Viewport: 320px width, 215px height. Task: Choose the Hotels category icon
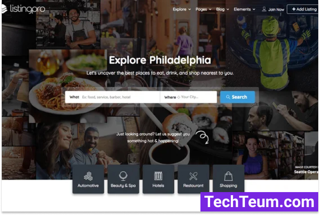(158, 176)
